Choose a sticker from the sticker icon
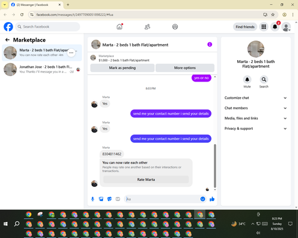The image size is (298, 238). 110,199
